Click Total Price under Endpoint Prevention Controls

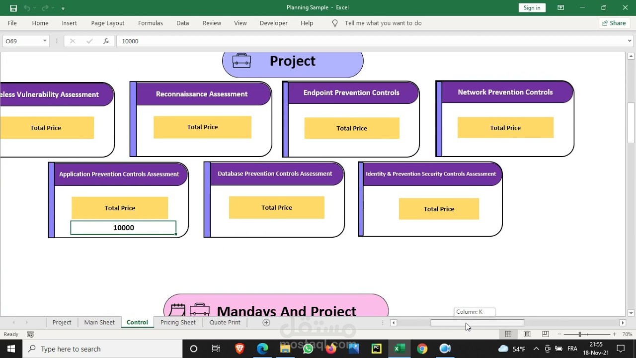click(x=352, y=128)
